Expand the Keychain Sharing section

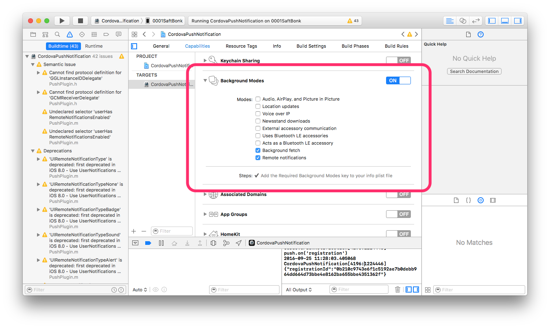[205, 60]
